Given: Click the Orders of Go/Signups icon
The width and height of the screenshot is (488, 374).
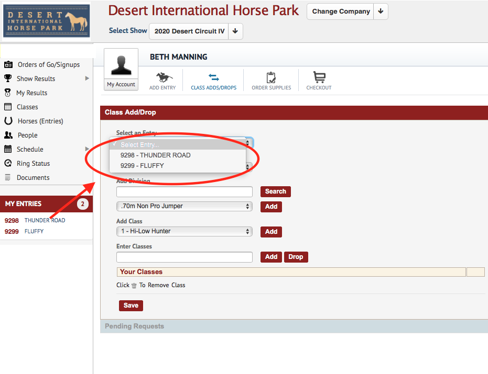Looking at the screenshot, I should [8, 65].
